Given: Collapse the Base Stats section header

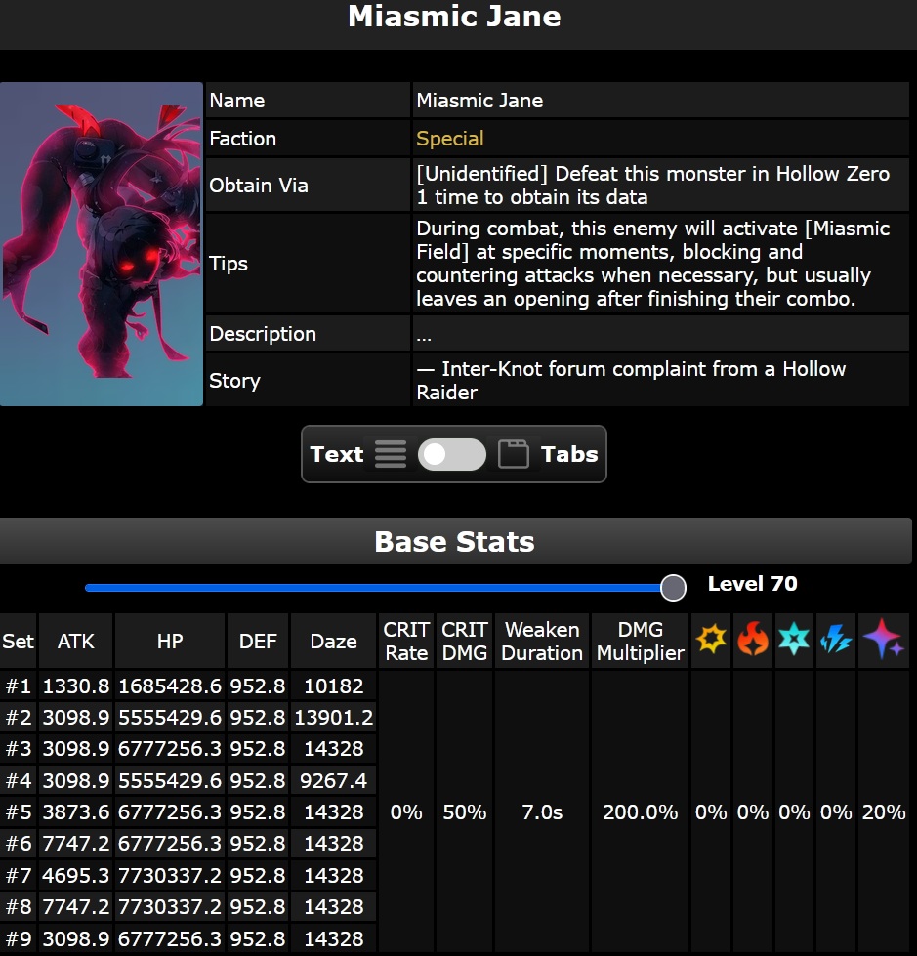Looking at the screenshot, I should tap(455, 542).
